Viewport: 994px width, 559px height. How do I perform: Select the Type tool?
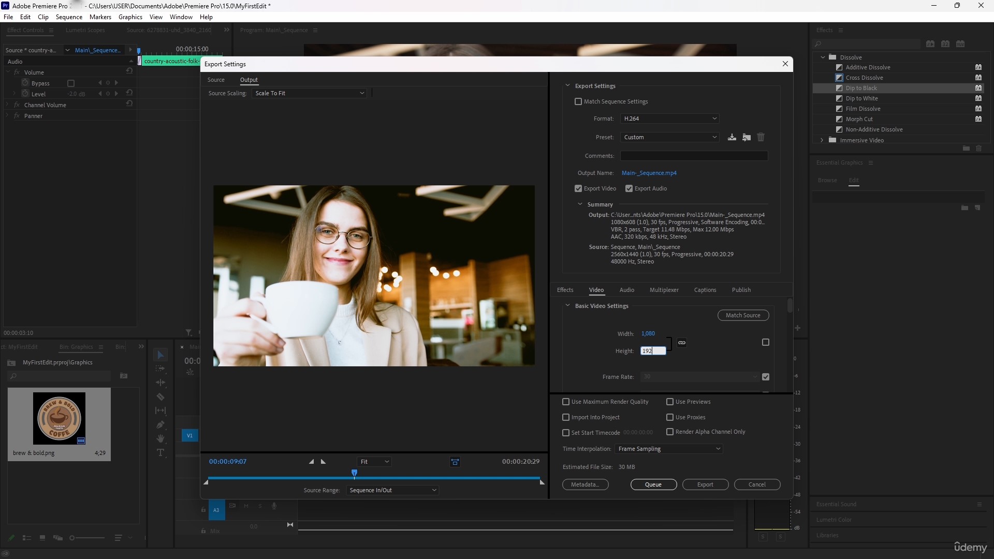pyautogui.click(x=160, y=452)
